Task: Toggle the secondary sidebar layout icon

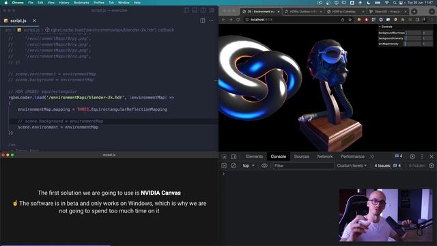Action: [x=203, y=10]
